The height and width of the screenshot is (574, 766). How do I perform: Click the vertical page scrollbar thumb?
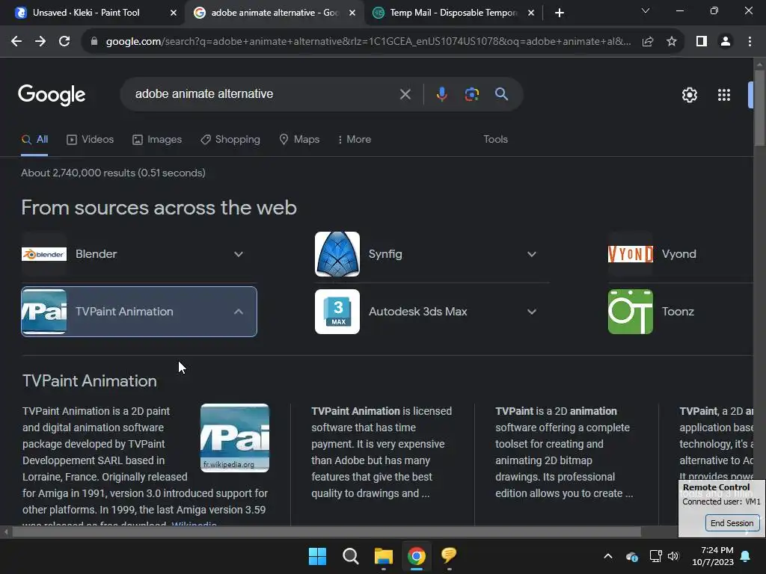(759, 108)
